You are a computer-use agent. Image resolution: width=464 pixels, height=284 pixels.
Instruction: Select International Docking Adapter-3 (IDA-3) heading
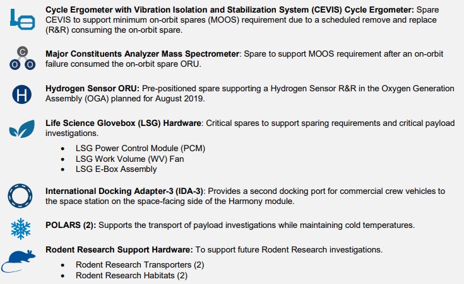[125, 191]
